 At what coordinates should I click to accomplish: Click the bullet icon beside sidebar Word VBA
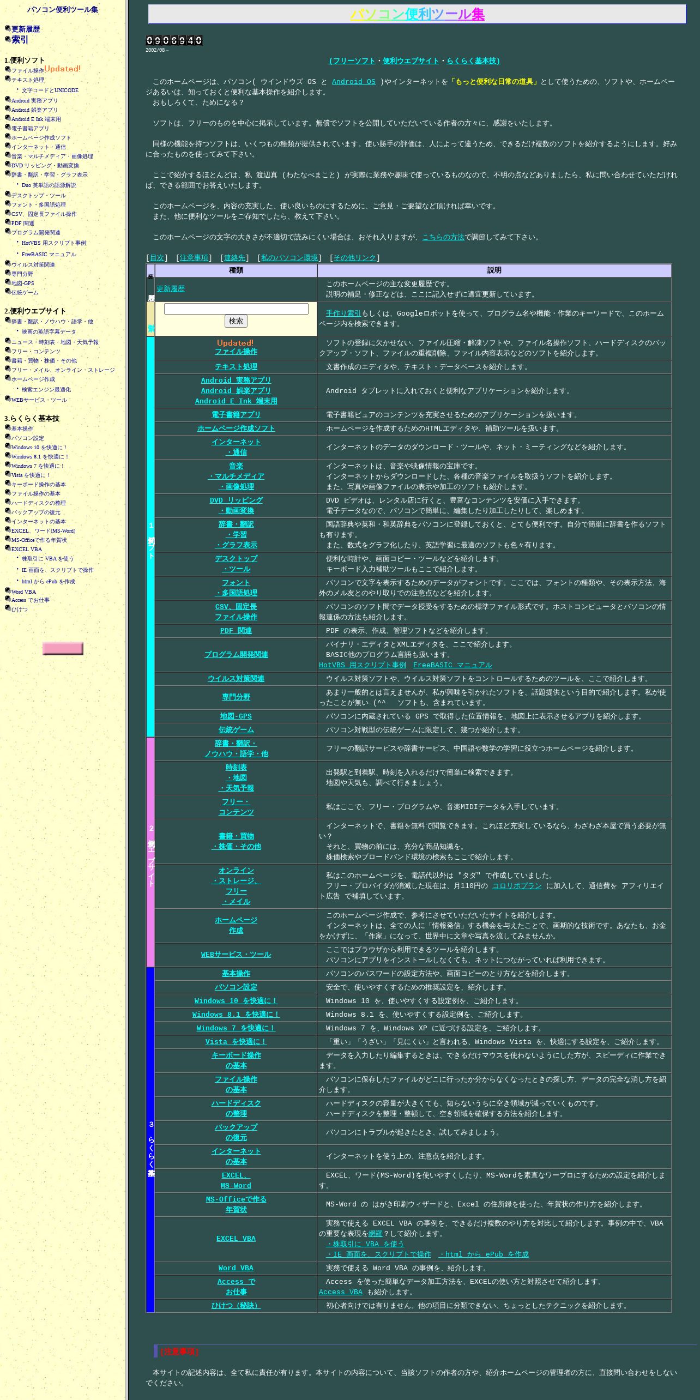8,590
